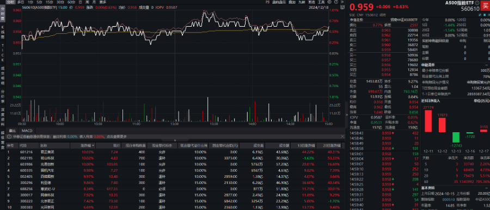The width and height of the screenshot is (490, 210).
Task: Sort by 成交额 column header
Action: 278,146
